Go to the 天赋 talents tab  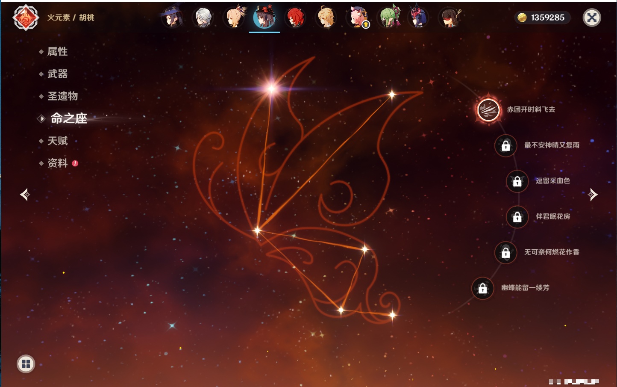click(x=57, y=141)
